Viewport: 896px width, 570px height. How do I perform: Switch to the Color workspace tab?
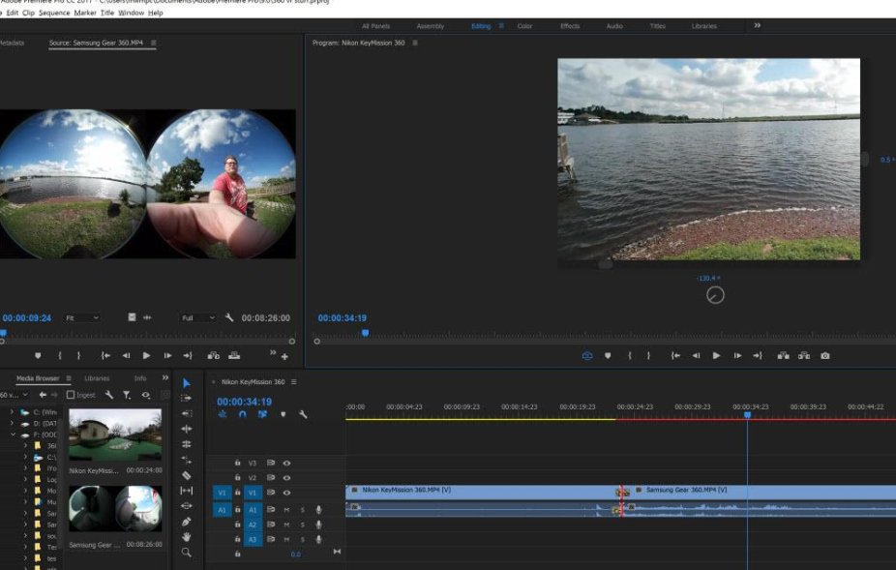pyautogui.click(x=524, y=26)
